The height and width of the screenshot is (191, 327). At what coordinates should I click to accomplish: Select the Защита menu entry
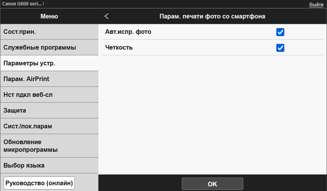[49, 110]
